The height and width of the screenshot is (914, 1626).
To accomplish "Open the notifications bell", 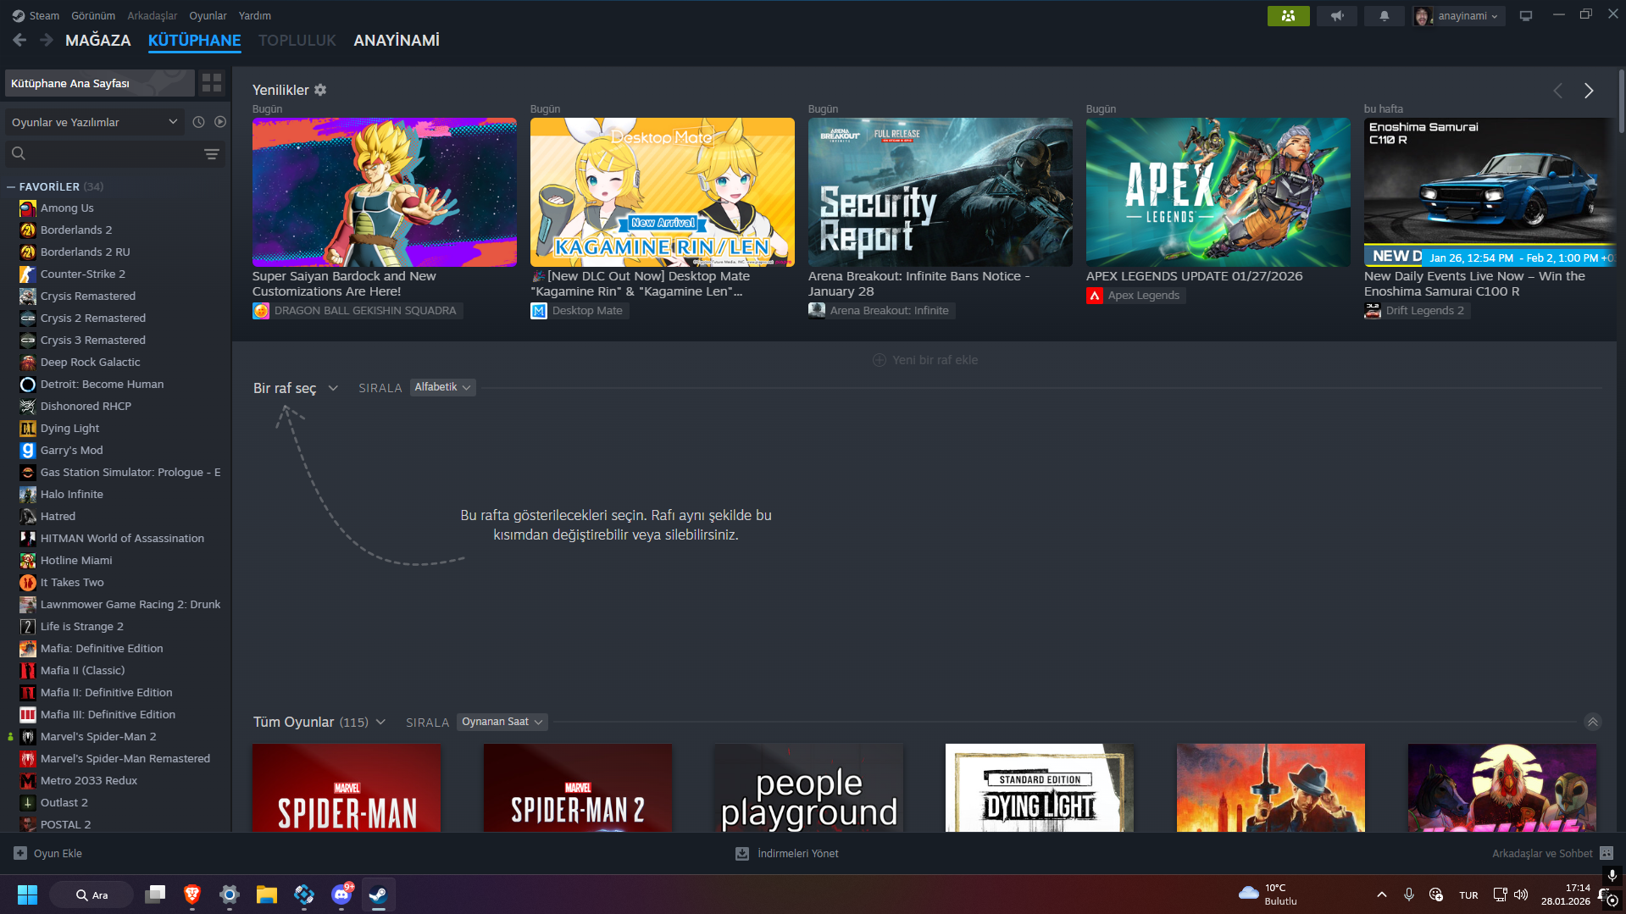I will pyautogui.click(x=1385, y=16).
